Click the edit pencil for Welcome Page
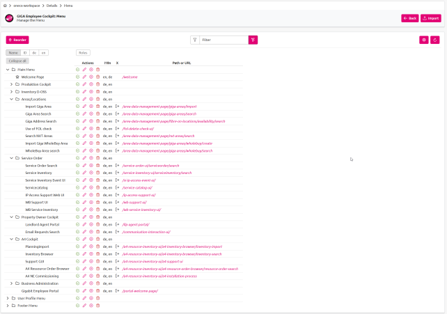Screen dimensions: 447x314 coord(84,77)
